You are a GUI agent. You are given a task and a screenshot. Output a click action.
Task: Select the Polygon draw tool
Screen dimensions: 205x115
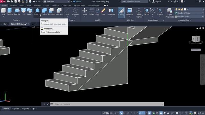click(x=75, y=11)
